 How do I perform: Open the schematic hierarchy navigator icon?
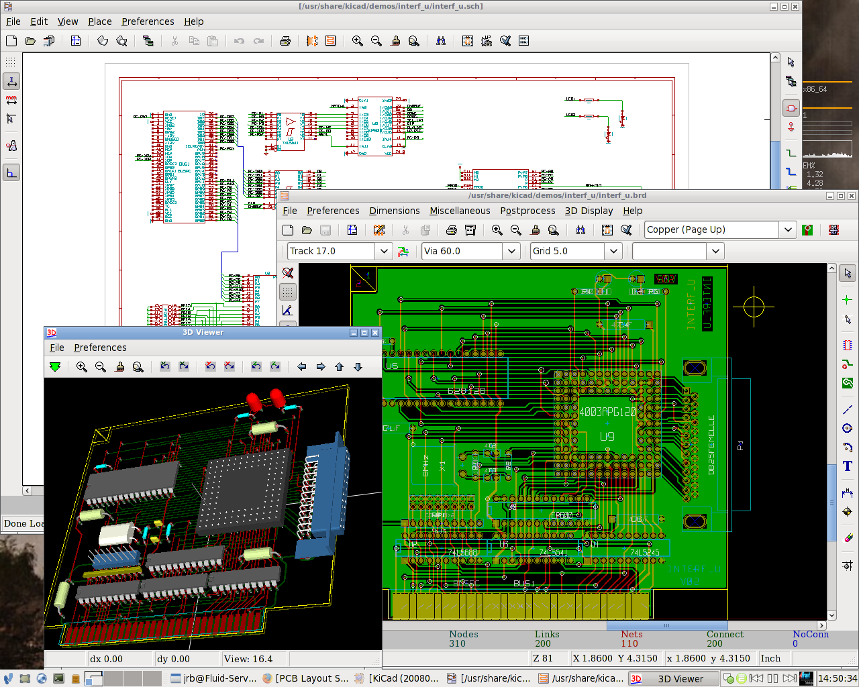click(148, 41)
